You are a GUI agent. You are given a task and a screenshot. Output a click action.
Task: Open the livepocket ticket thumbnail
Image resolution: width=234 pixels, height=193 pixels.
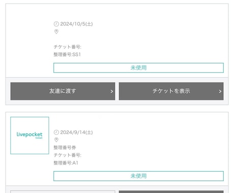click(x=30, y=136)
